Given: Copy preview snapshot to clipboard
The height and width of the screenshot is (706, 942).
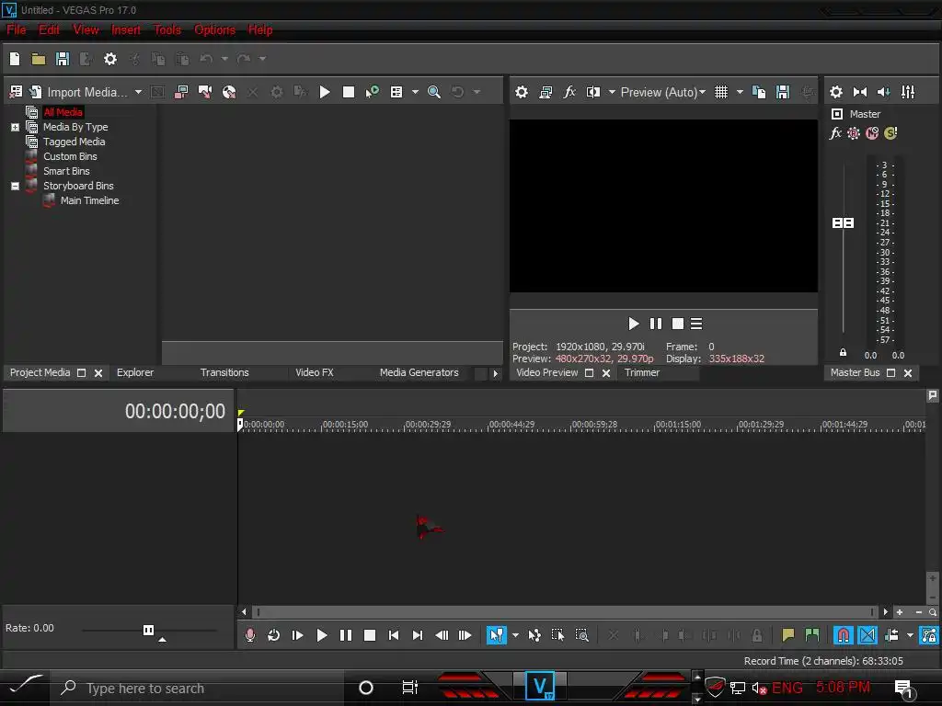Looking at the screenshot, I should click(x=759, y=92).
